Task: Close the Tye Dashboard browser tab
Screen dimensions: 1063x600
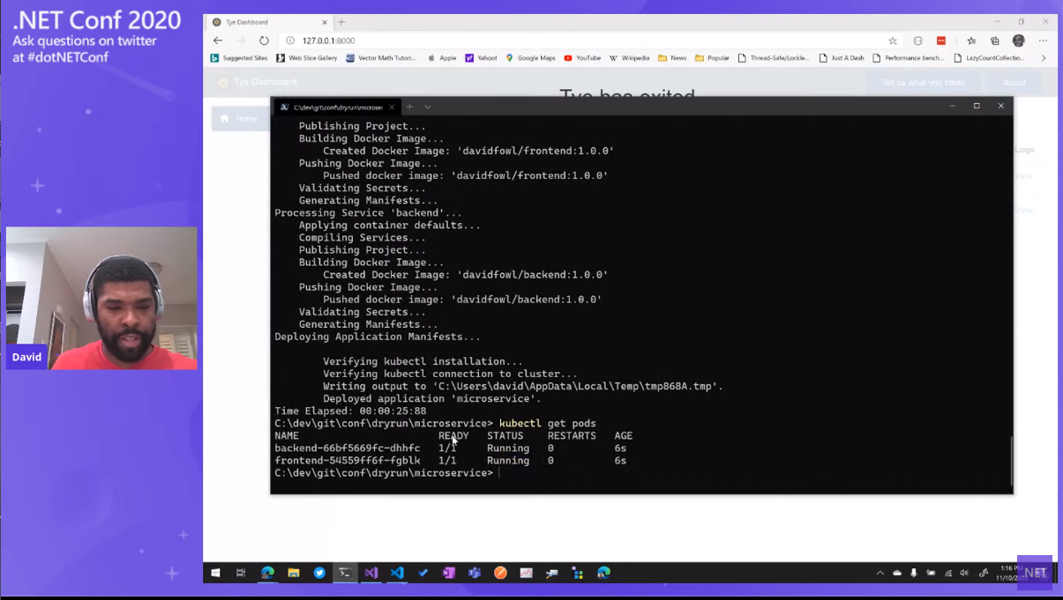Action: pyautogui.click(x=325, y=22)
